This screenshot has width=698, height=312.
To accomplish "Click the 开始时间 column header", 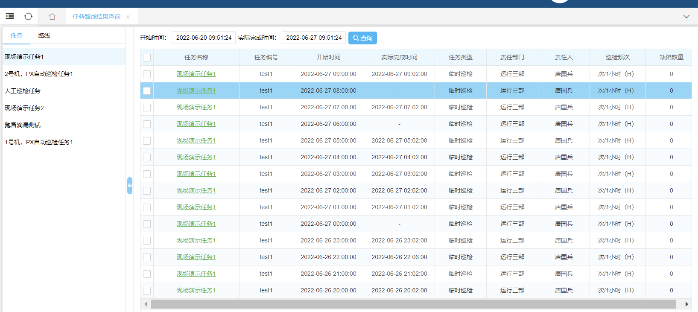I will [x=328, y=57].
